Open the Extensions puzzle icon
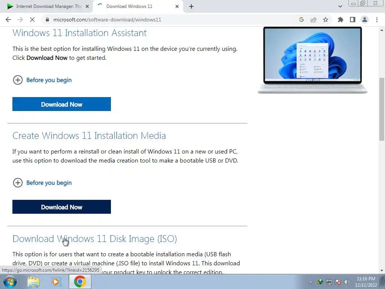 (x=341, y=20)
